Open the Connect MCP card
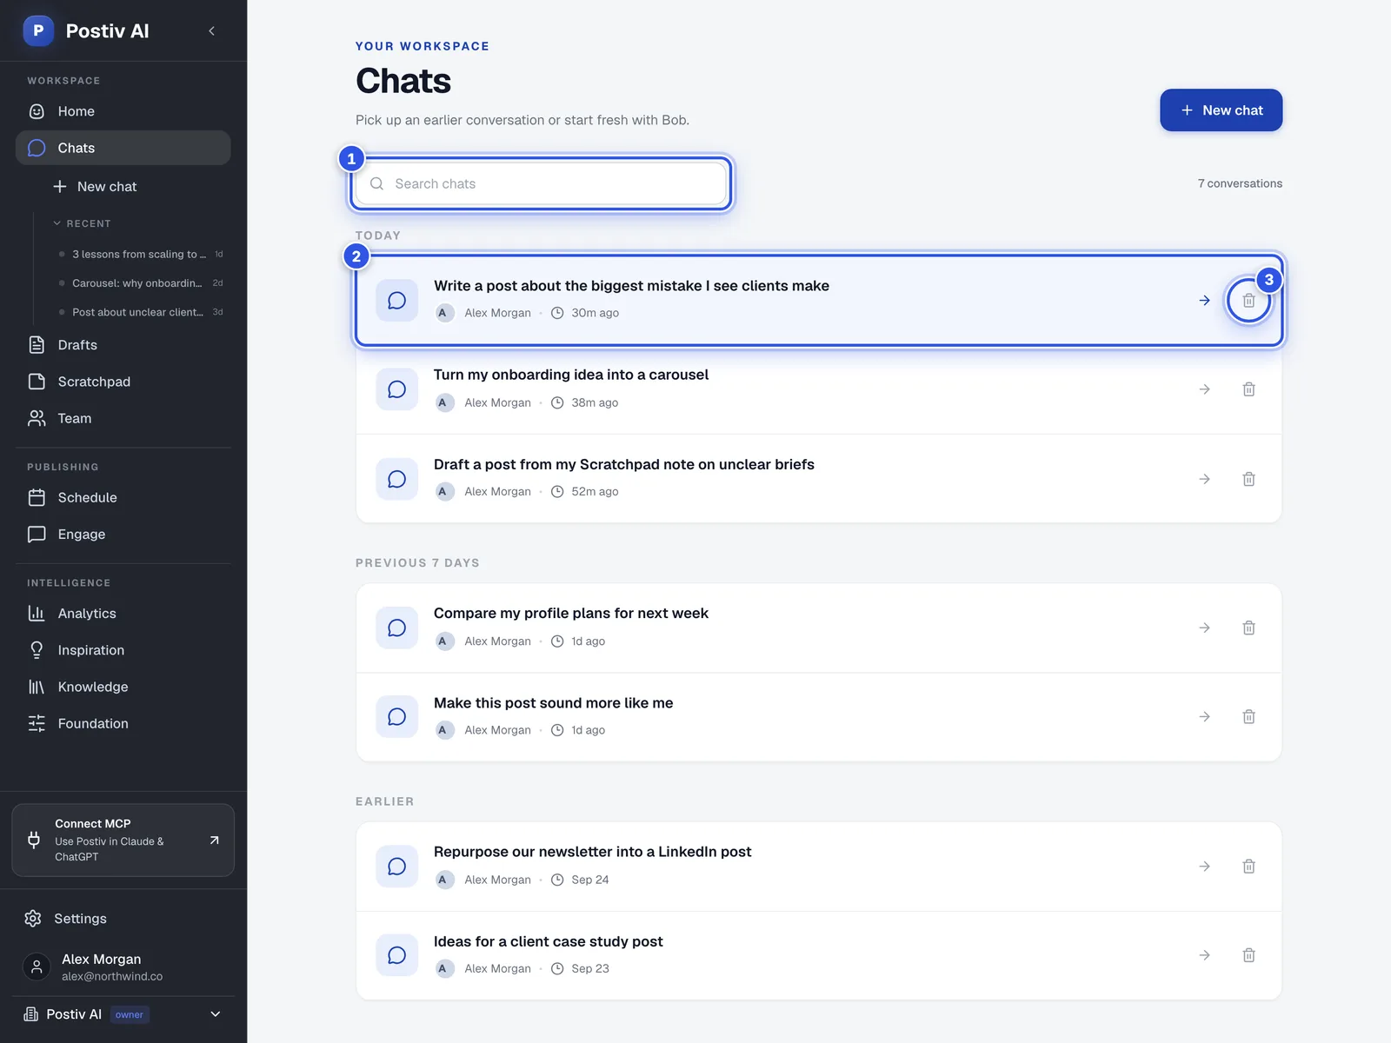This screenshot has height=1043, width=1391. (123, 840)
